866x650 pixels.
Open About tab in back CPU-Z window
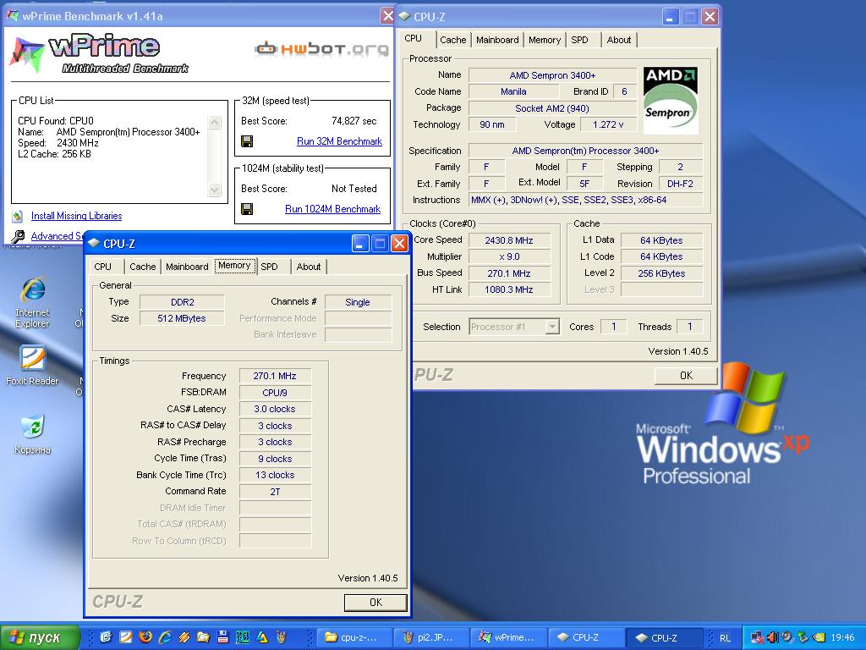tap(618, 40)
